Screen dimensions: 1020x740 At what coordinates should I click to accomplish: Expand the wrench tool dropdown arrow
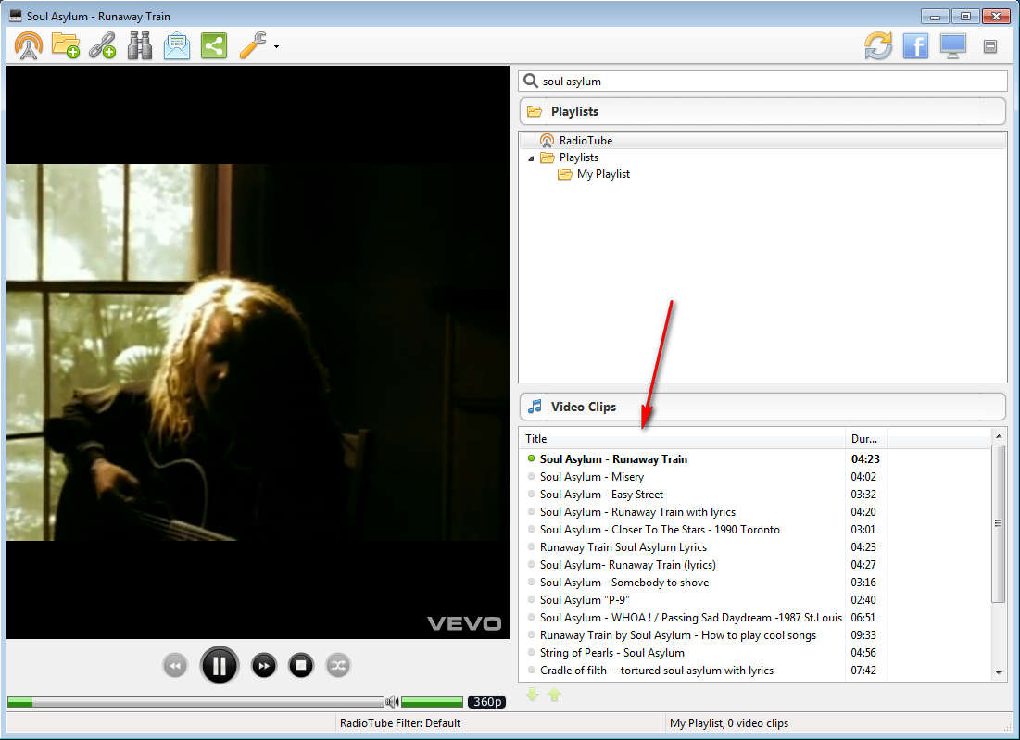point(276,47)
